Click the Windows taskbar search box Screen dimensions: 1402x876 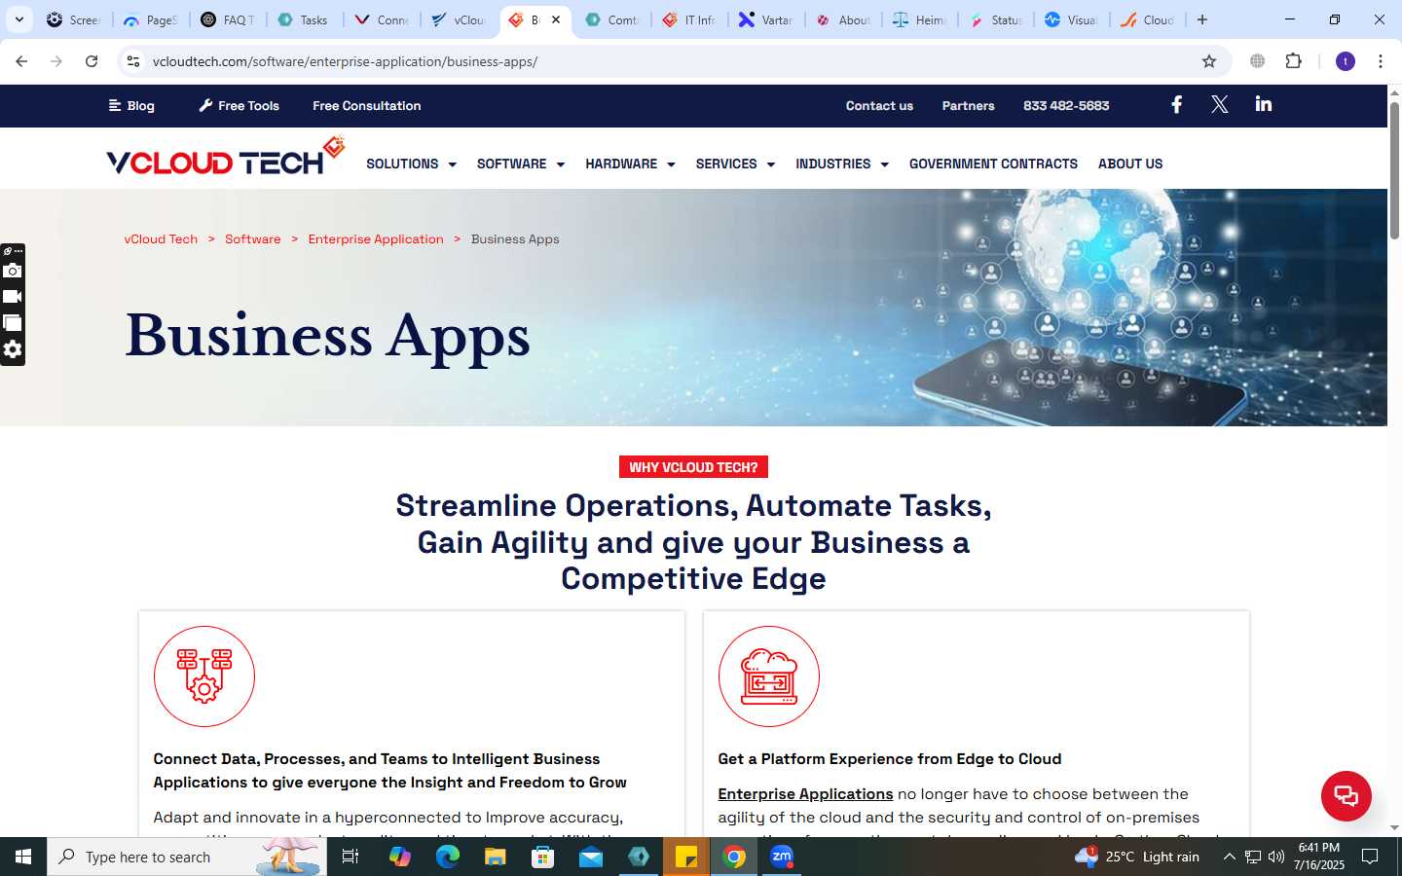click(187, 857)
